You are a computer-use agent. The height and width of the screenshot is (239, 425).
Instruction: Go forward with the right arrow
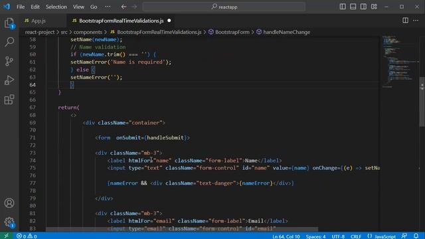134,7
